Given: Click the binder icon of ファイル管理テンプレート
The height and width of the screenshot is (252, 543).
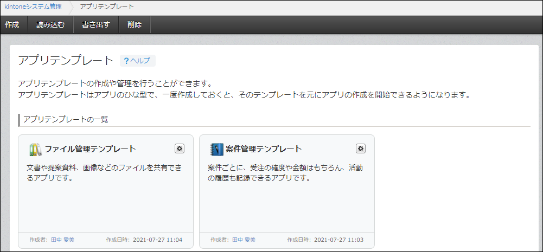Looking at the screenshot, I should 35,149.
